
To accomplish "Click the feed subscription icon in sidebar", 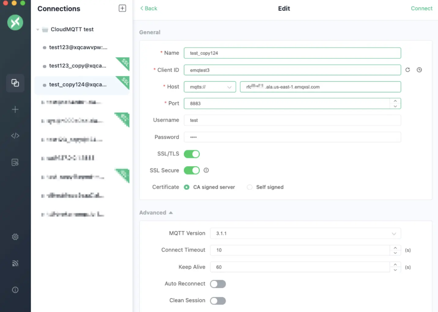I will [x=15, y=263].
